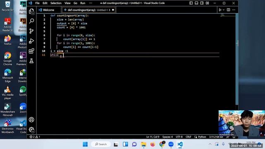Select VLC media player desktop shortcut
The height and width of the screenshot is (149, 265).
(7, 93)
